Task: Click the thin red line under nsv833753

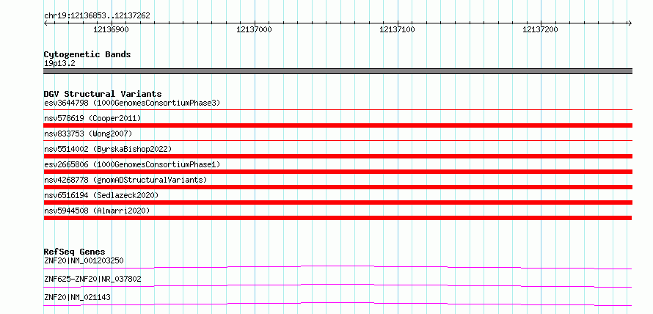Action: coord(338,140)
